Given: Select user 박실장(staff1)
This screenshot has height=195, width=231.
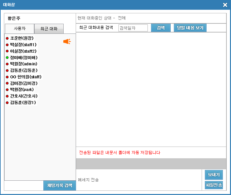Looking at the screenshot, I should pyautogui.click(x=23, y=45).
